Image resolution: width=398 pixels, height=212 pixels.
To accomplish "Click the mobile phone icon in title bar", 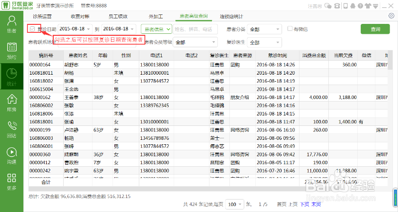I will (345, 6).
